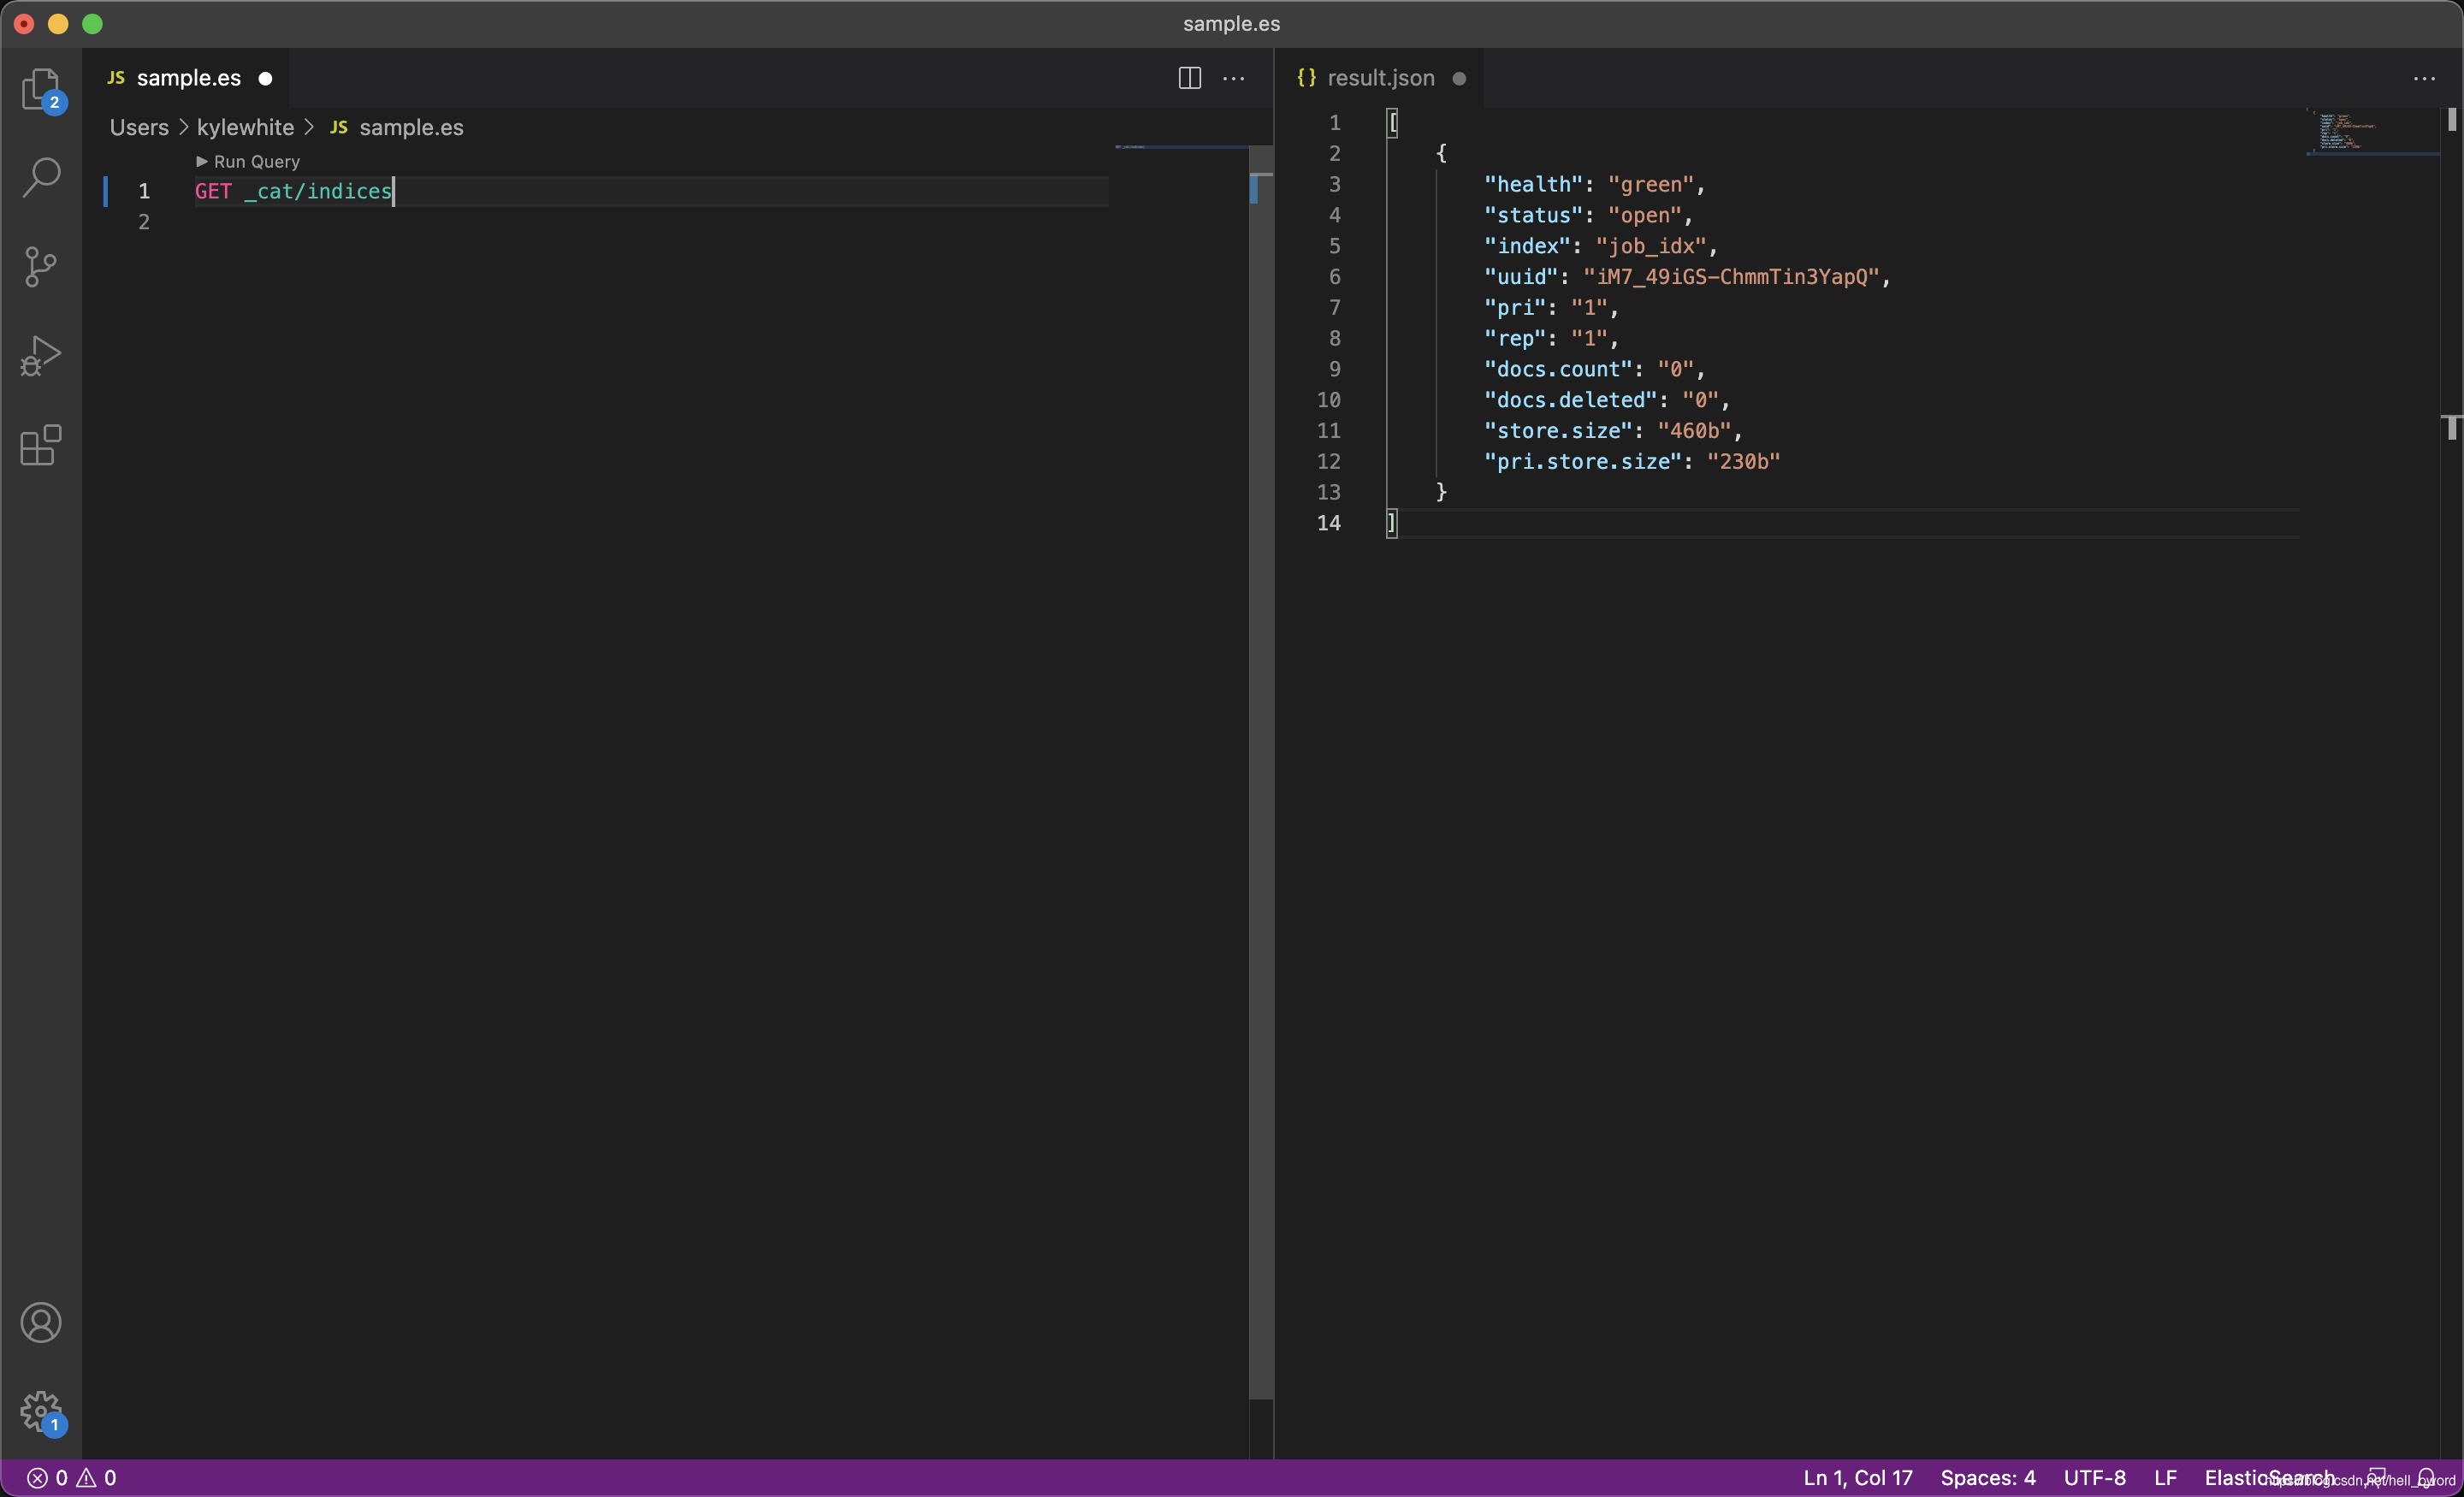2464x1497 pixels.
Task: Open the Manage gear icon
Action: click(x=41, y=1411)
